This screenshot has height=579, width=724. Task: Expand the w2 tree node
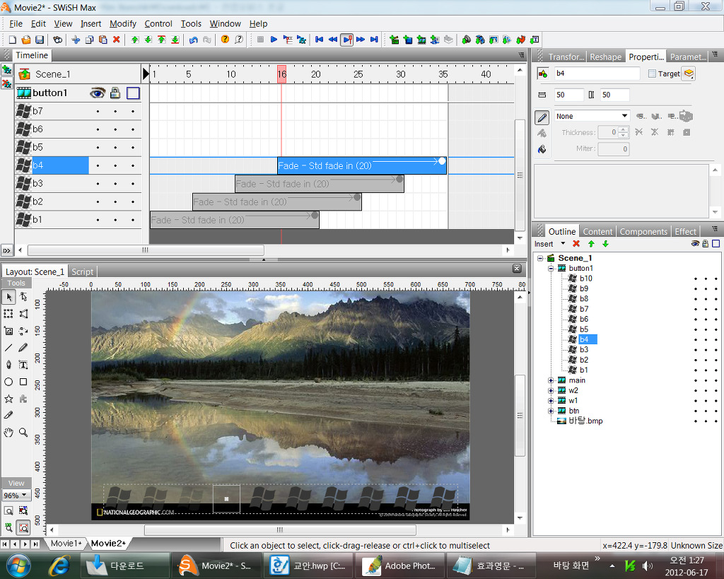coord(550,391)
